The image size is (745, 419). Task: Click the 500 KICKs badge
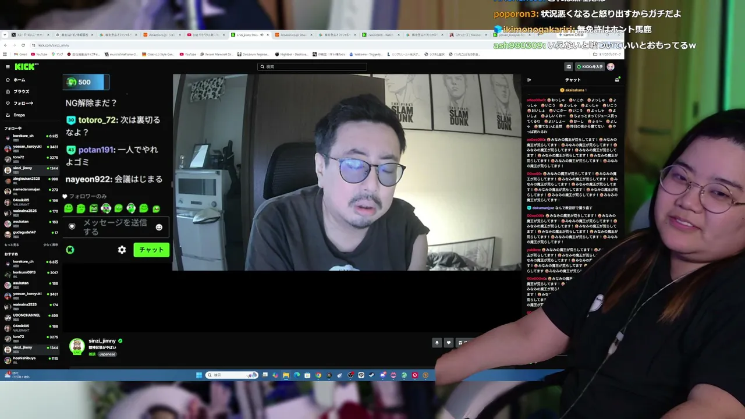point(86,82)
